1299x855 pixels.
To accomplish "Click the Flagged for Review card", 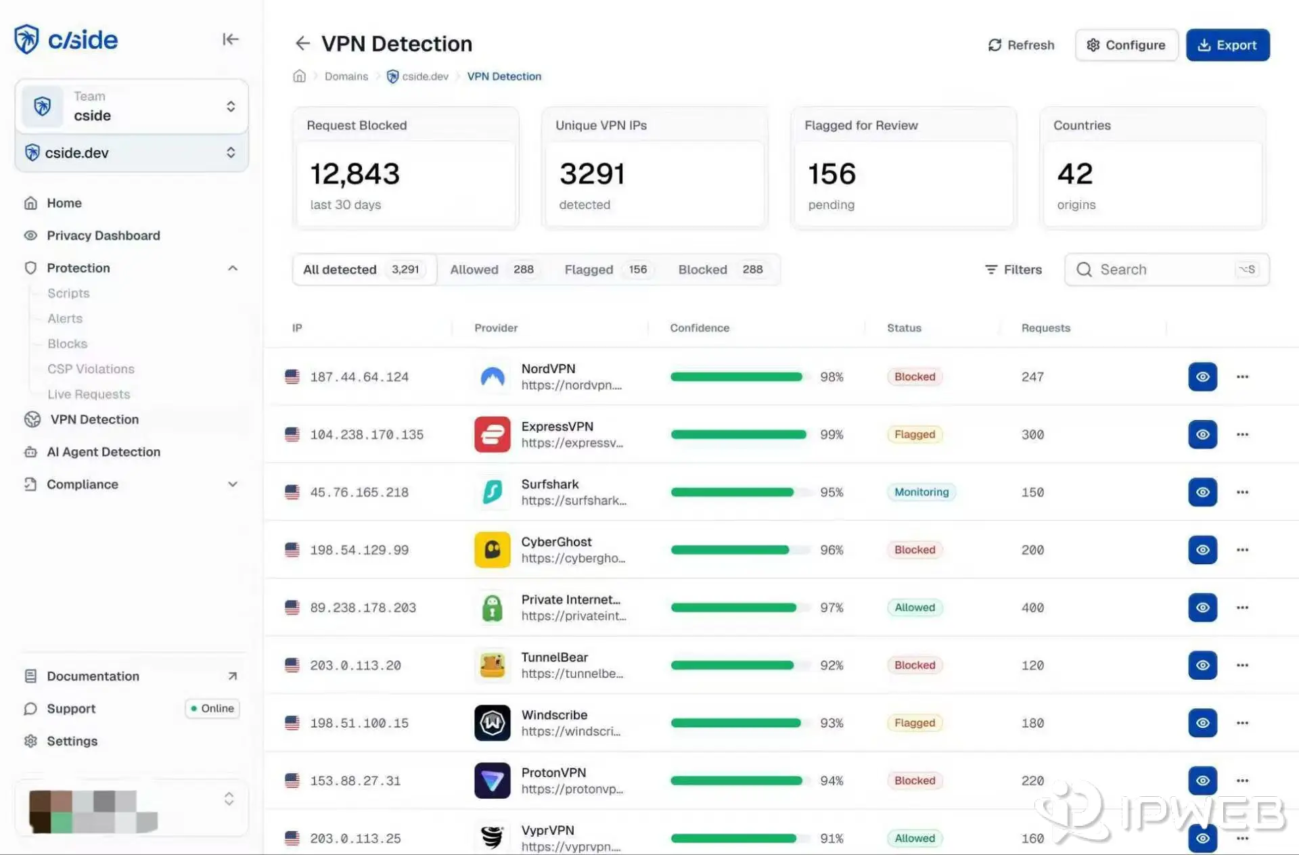I will [x=903, y=168].
